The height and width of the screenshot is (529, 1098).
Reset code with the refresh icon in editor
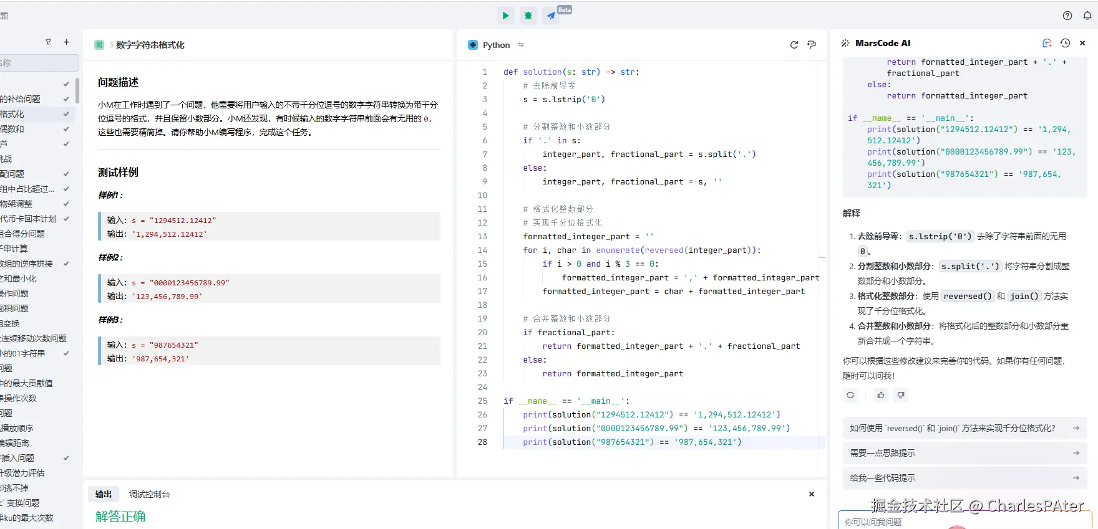pos(794,45)
